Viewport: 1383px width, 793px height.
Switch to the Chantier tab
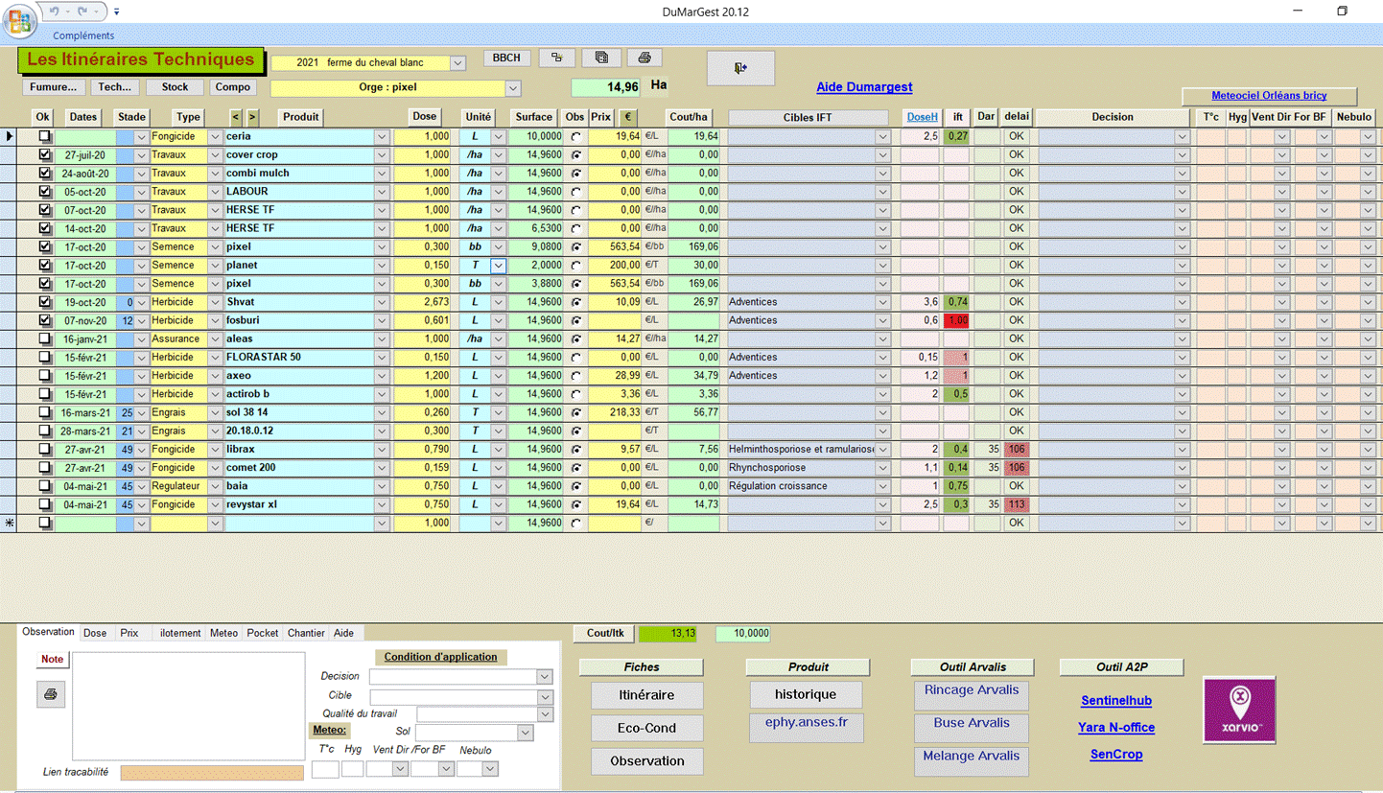click(x=306, y=633)
